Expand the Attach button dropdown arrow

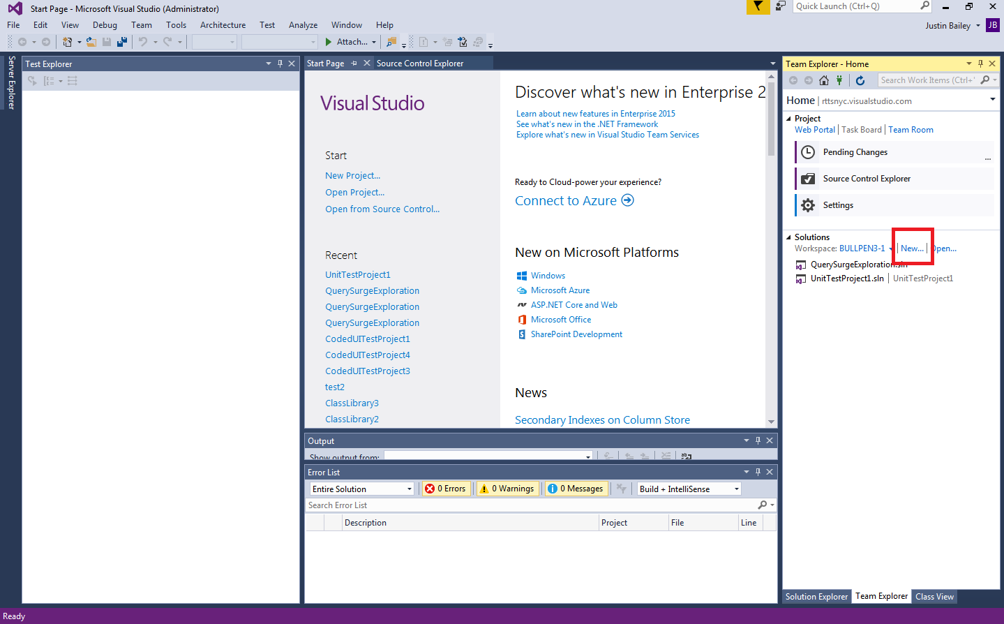pos(374,42)
